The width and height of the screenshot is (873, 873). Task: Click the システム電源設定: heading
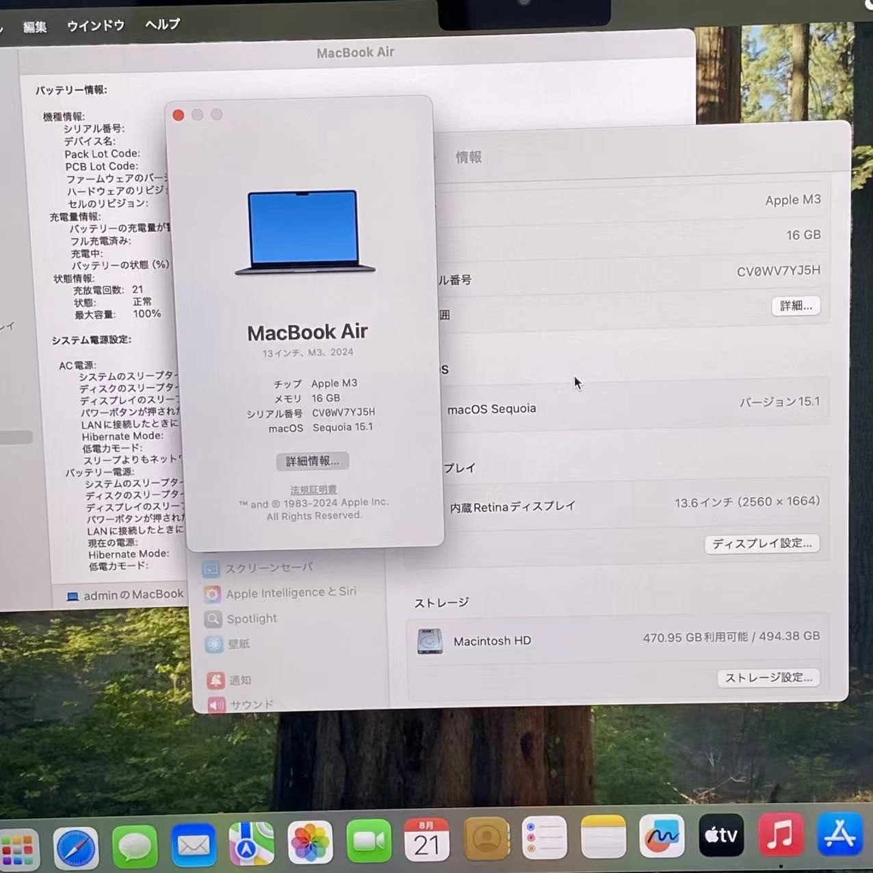click(x=92, y=340)
